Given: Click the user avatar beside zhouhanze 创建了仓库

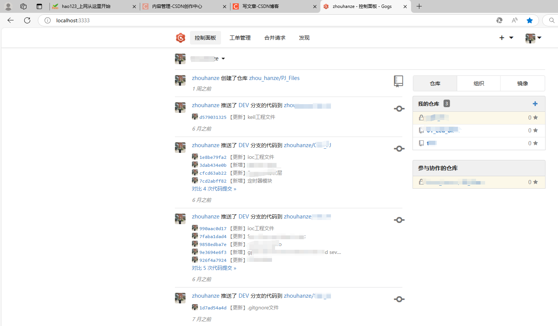Looking at the screenshot, I should (180, 80).
